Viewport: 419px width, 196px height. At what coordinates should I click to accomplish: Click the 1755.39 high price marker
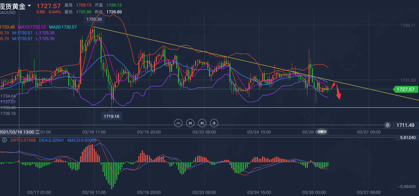(x=94, y=20)
